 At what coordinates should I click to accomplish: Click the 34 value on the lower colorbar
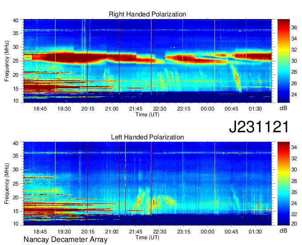click(x=294, y=147)
